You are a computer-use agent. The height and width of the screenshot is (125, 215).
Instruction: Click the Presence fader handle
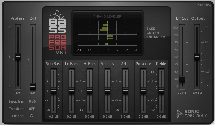[143, 91]
